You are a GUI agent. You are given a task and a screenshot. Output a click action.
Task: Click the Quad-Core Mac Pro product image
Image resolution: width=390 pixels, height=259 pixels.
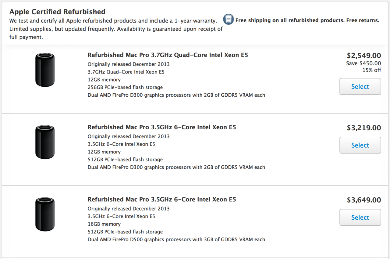point(45,70)
